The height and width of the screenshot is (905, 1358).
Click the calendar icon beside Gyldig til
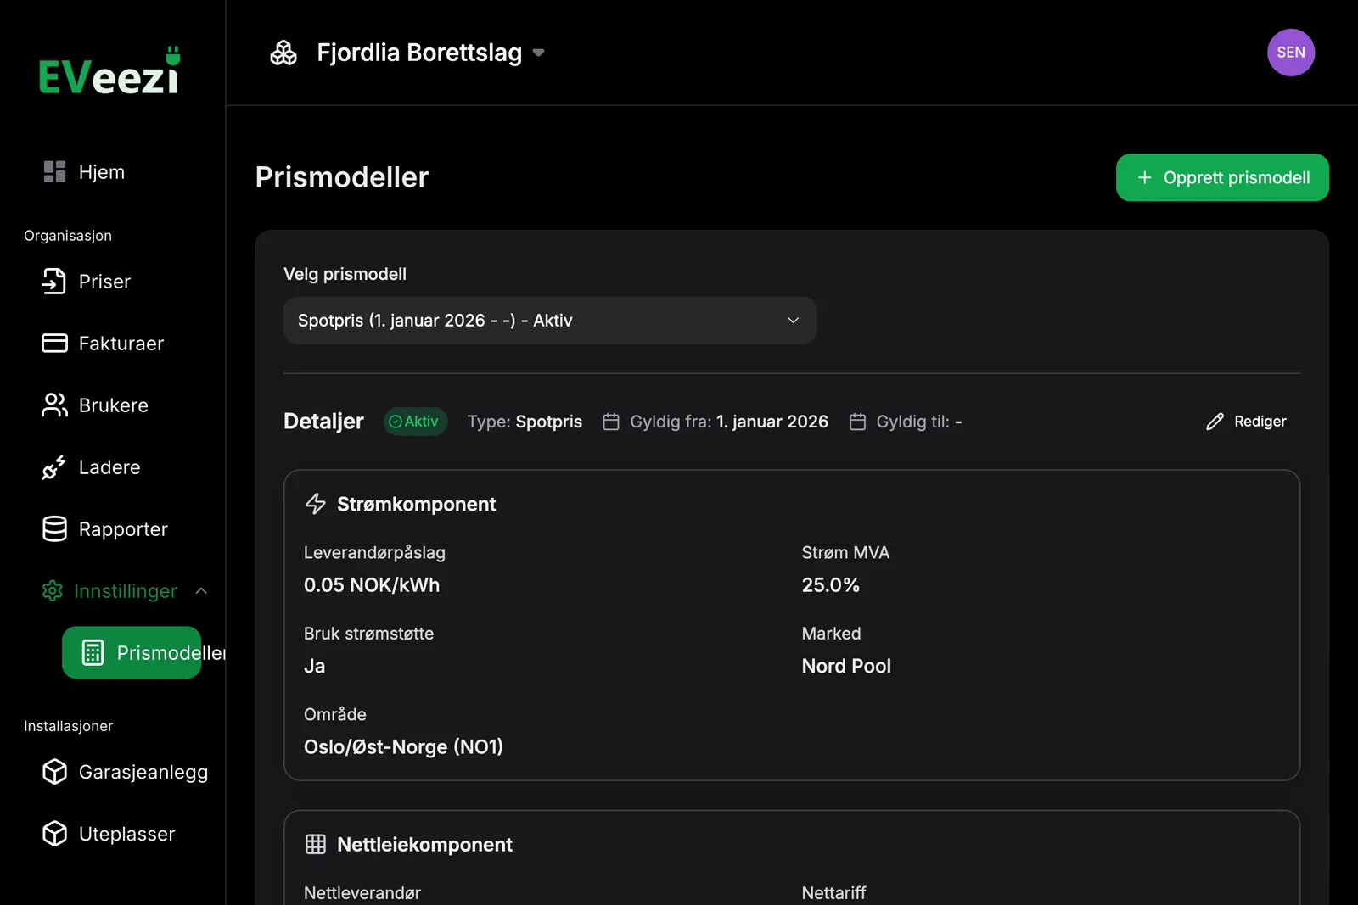tap(857, 422)
